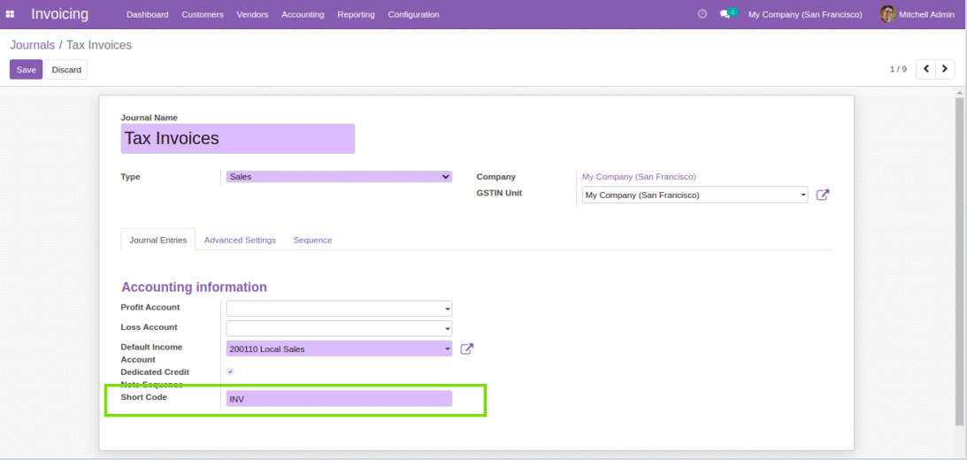Open the Reporting menu

[x=356, y=14]
